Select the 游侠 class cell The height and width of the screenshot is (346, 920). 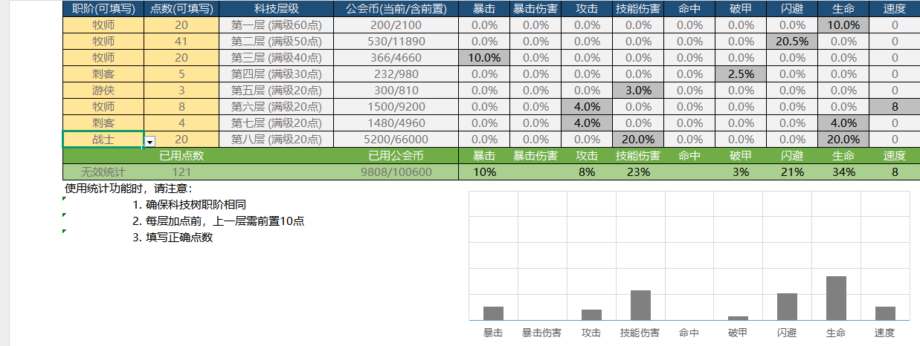[103, 90]
